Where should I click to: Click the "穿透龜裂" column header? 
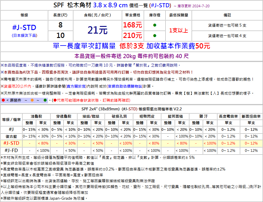(64, 116)
